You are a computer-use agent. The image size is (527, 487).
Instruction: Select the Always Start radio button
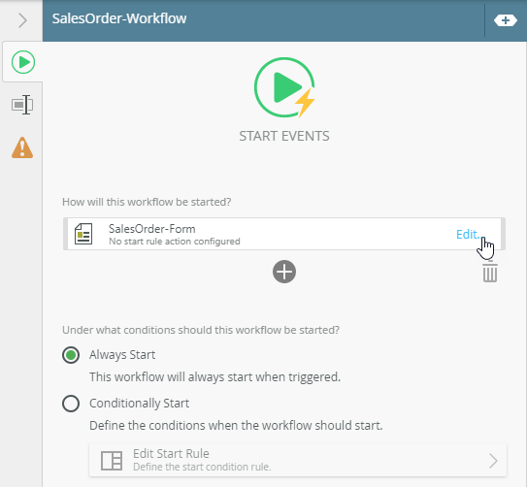pyautogui.click(x=71, y=355)
